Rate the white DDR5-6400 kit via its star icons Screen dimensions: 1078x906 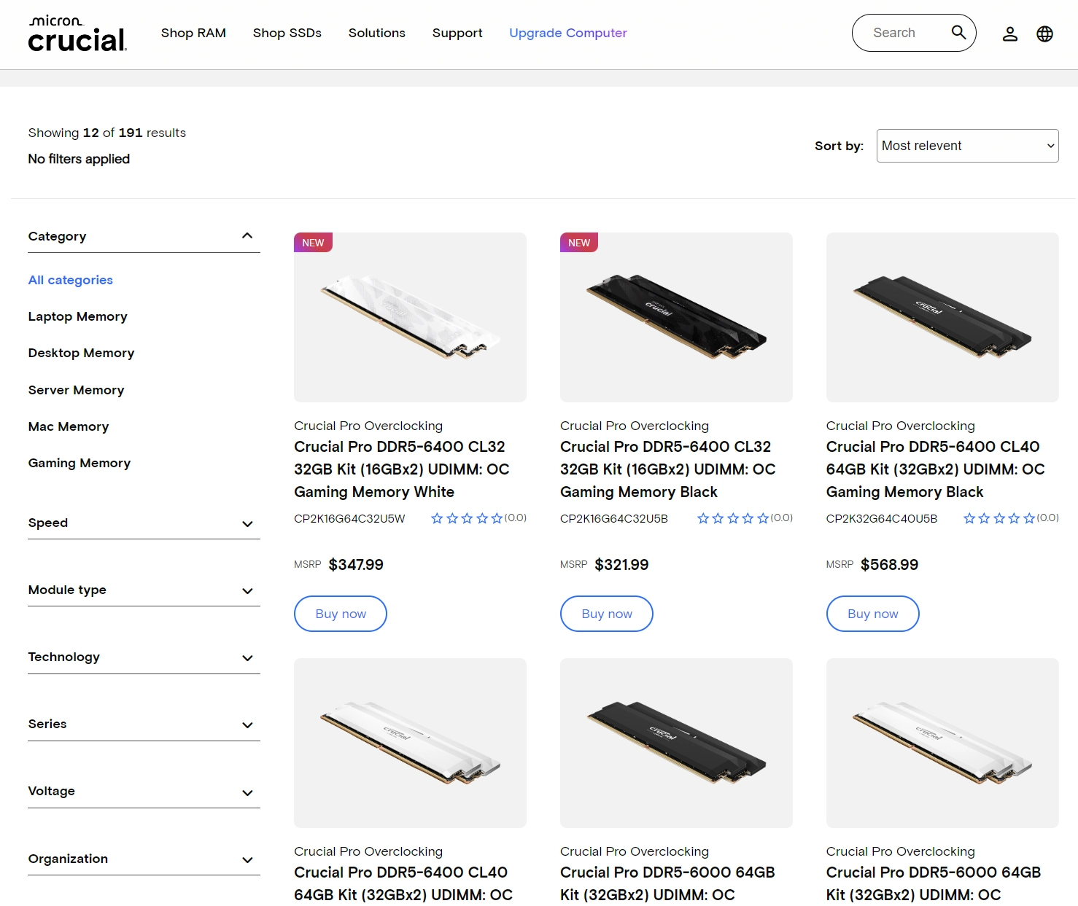(465, 518)
